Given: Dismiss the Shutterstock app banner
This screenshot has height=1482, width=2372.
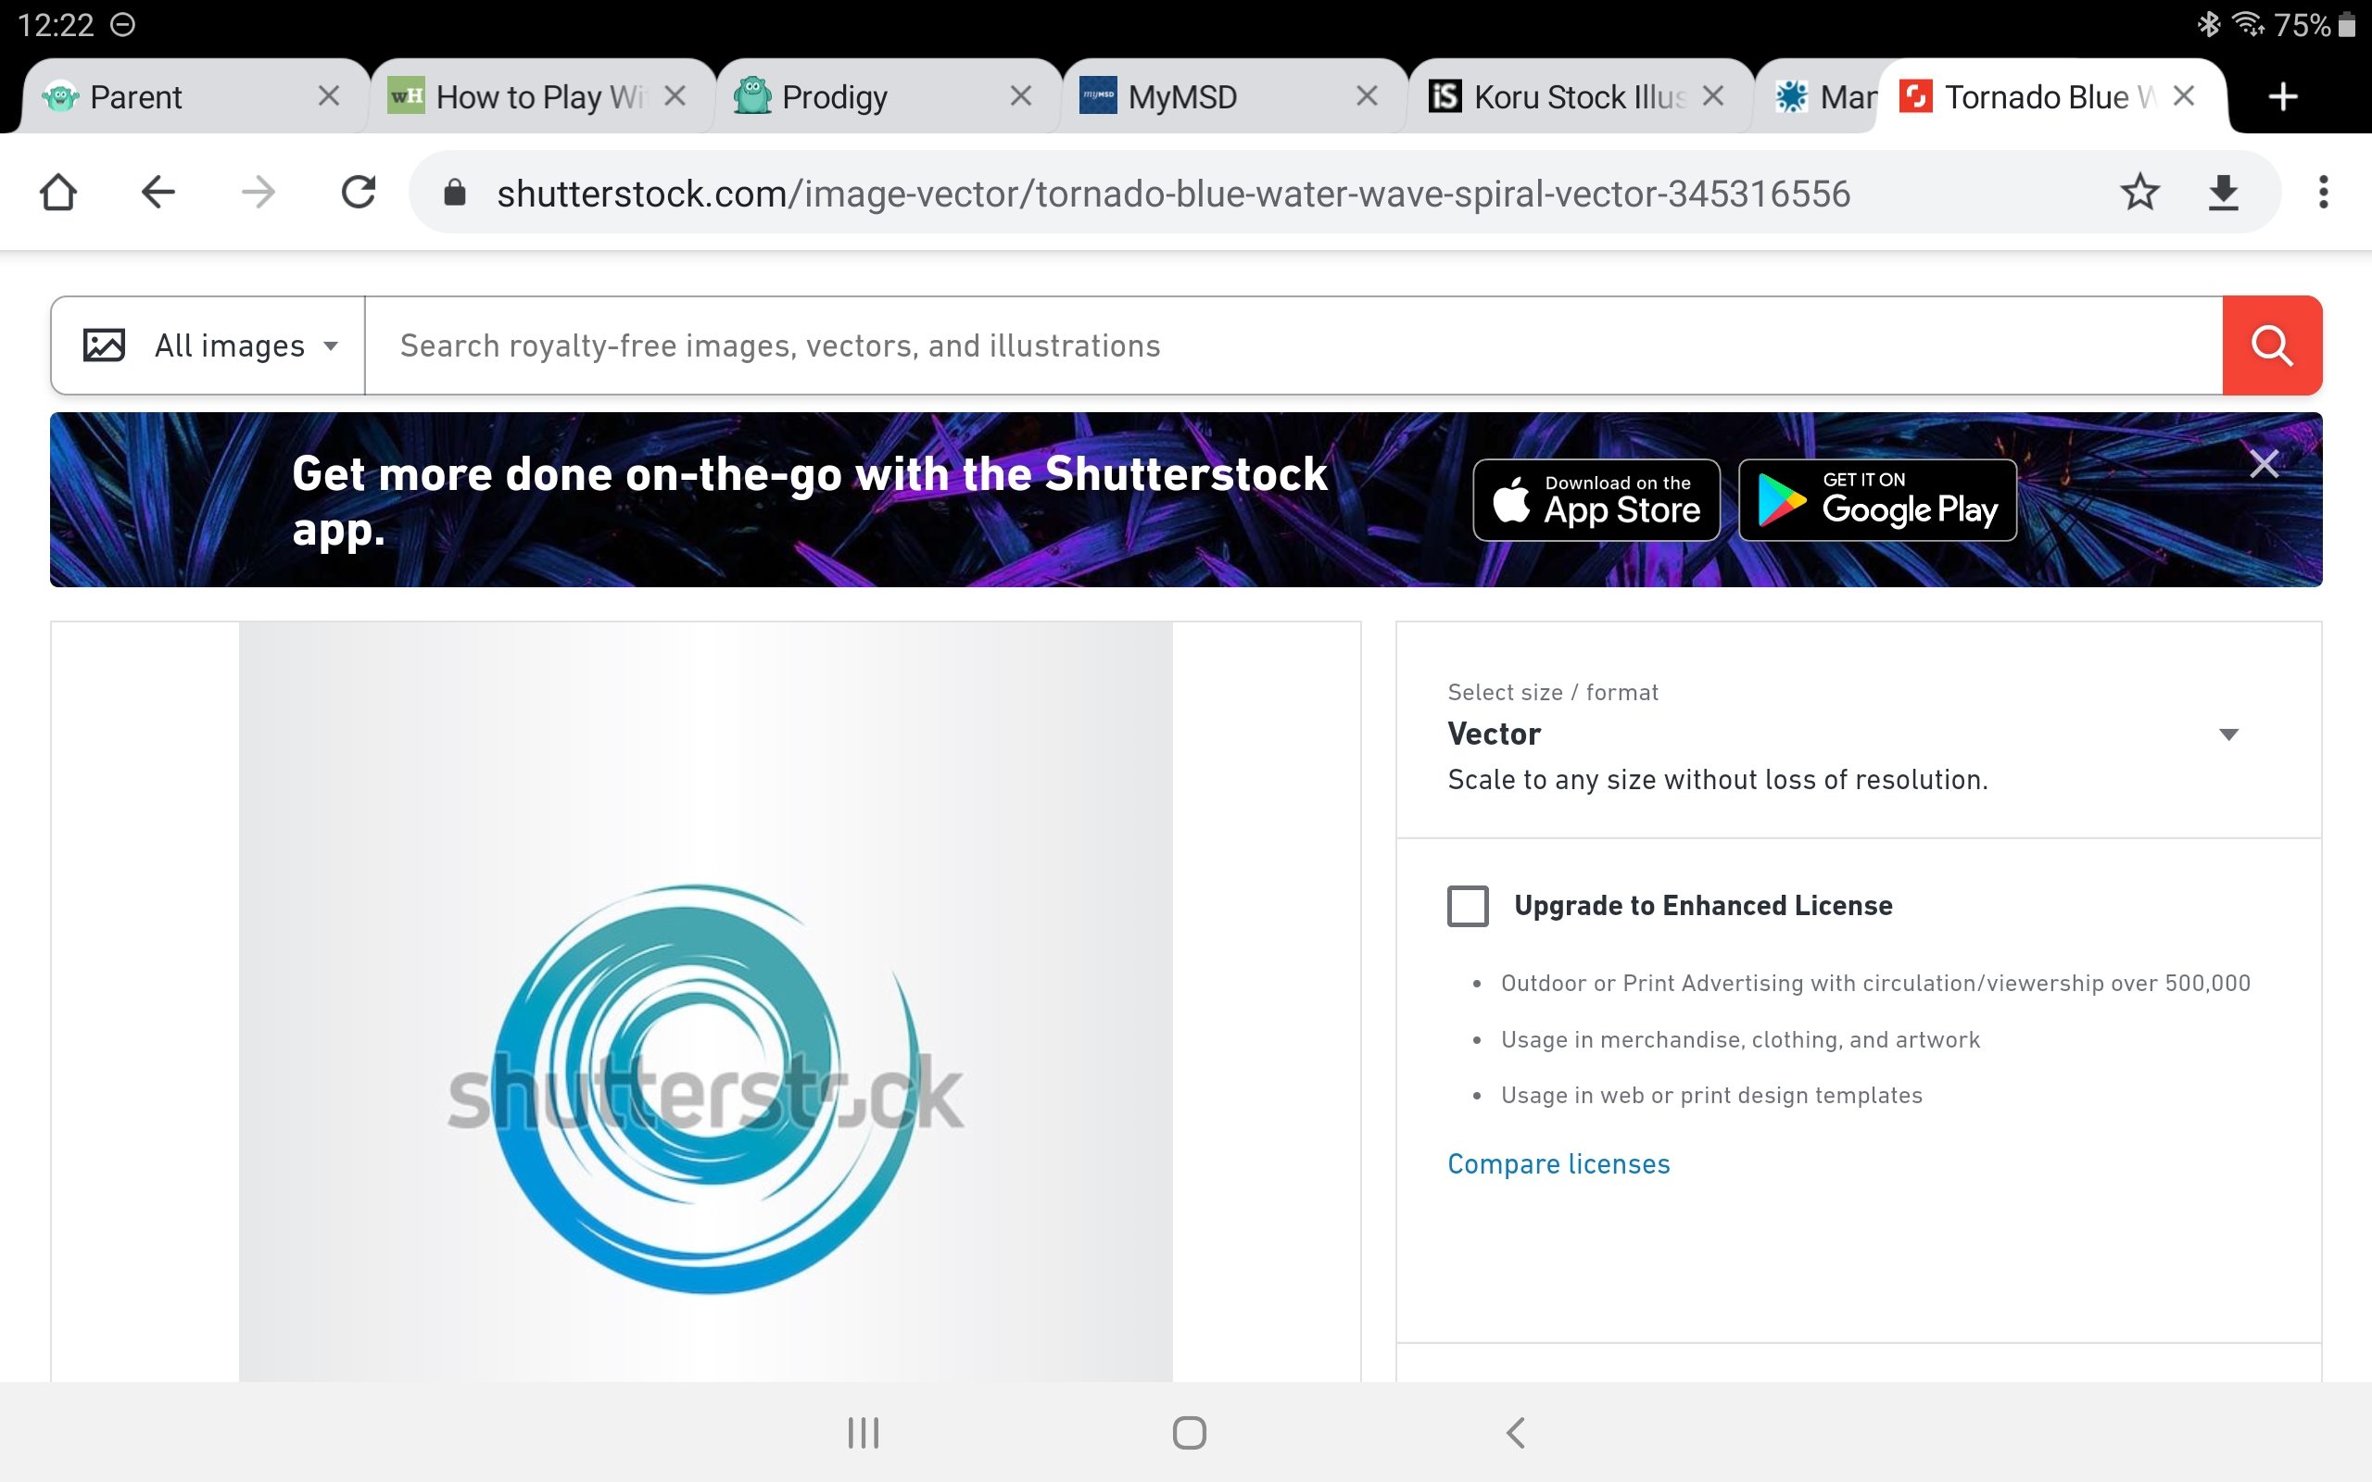Looking at the screenshot, I should [x=2264, y=464].
